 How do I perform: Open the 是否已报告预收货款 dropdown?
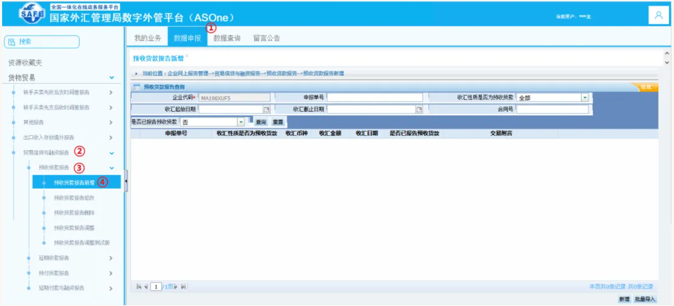pos(241,122)
